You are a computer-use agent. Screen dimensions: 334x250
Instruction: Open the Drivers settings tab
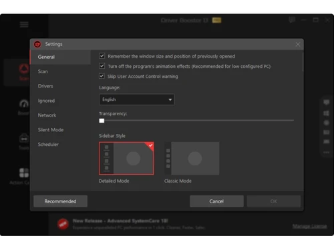(60, 86)
